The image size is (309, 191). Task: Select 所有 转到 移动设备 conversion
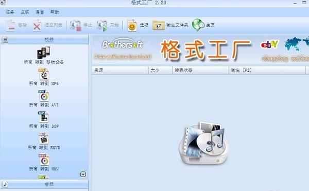[44, 56]
